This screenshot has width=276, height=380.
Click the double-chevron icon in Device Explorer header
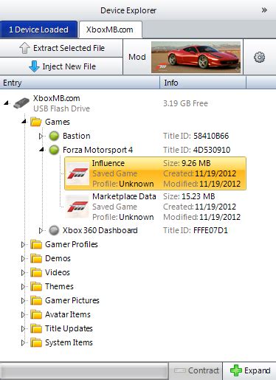pyautogui.click(x=264, y=10)
